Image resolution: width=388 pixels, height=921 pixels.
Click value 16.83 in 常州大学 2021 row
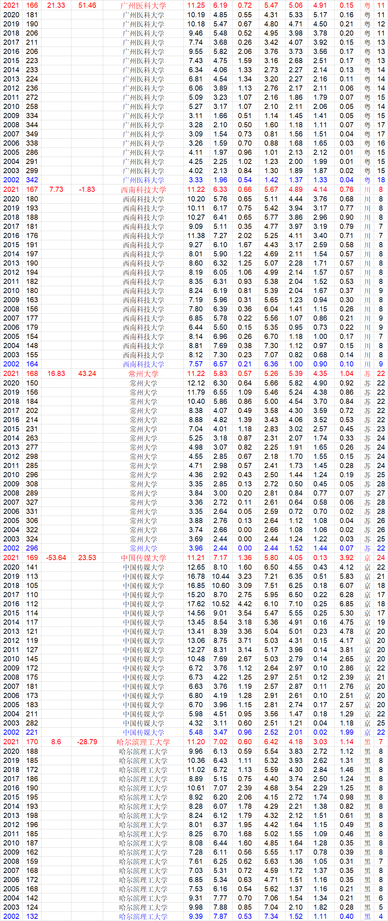(56, 374)
